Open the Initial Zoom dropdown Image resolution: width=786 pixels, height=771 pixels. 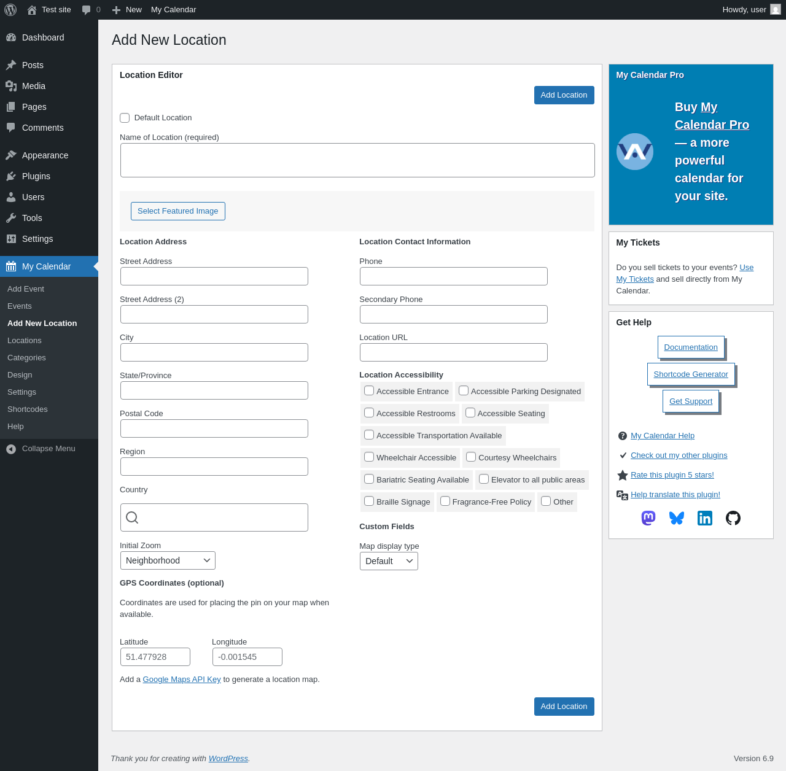[x=168, y=560]
